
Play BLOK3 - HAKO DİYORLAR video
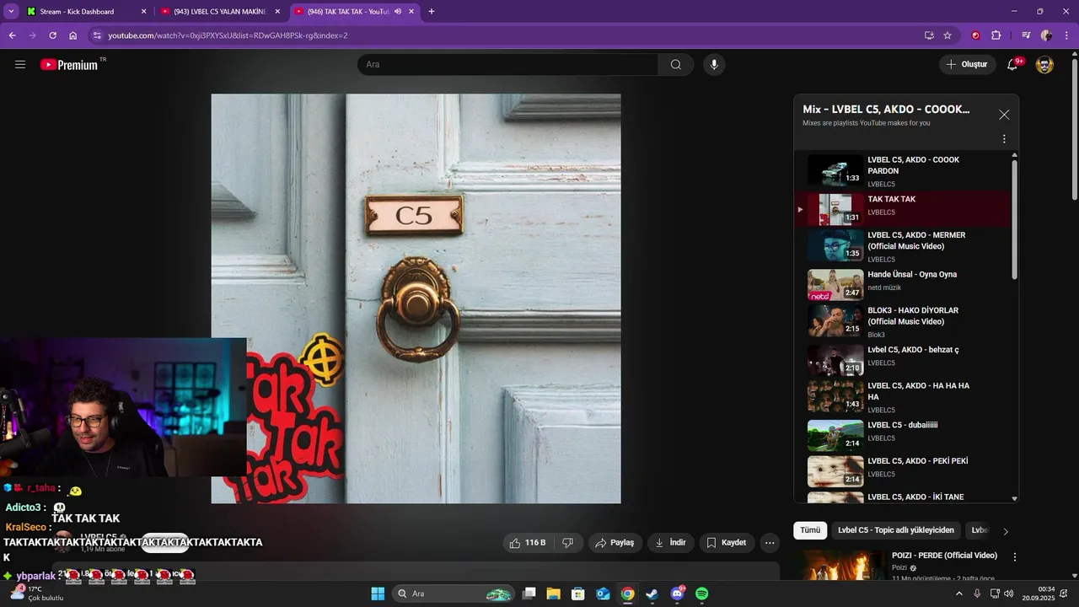(x=905, y=321)
